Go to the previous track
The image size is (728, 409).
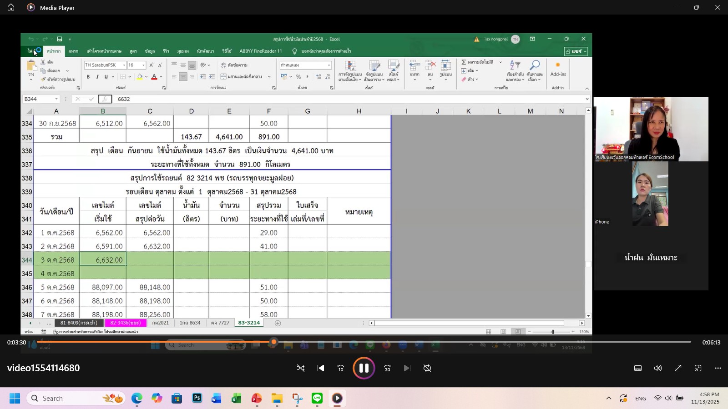[321, 368]
